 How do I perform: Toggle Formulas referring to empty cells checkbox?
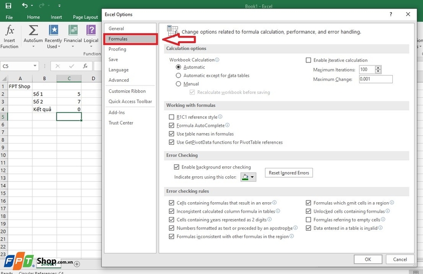(x=308, y=220)
